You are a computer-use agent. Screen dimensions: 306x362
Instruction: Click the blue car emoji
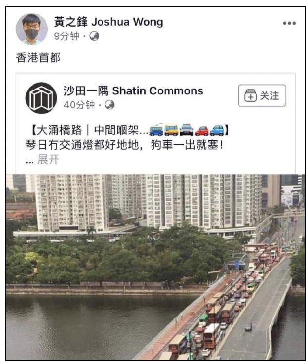pyautogui.click(x=216, y=130)
